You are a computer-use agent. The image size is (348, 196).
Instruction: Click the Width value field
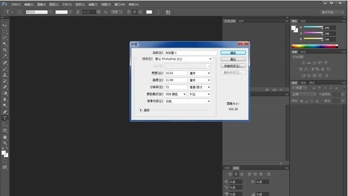(x=176, y=73)
